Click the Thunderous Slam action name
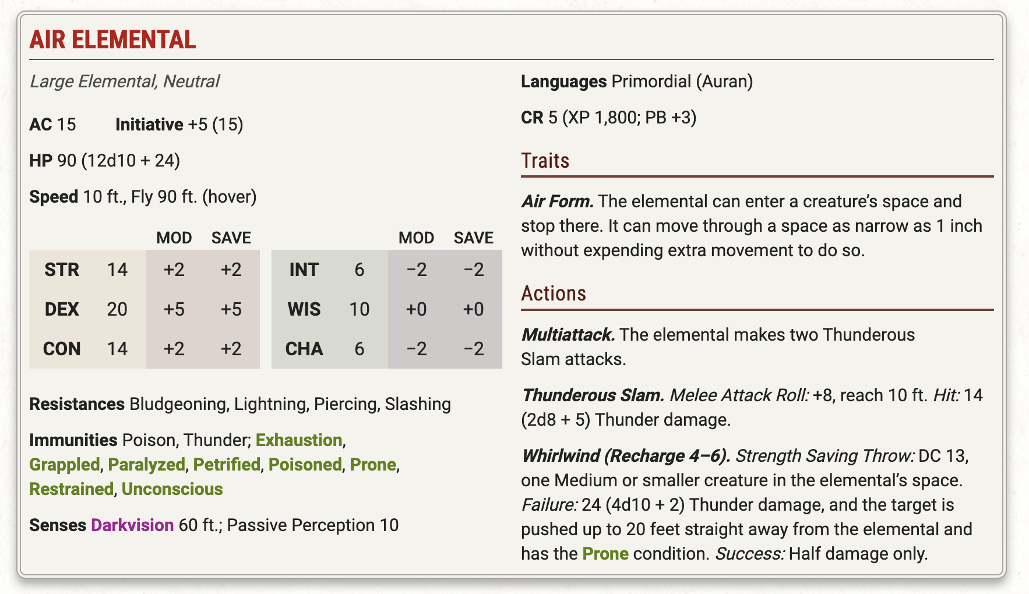The width and height of the screenshot is (1029, 594). (593, 395)
